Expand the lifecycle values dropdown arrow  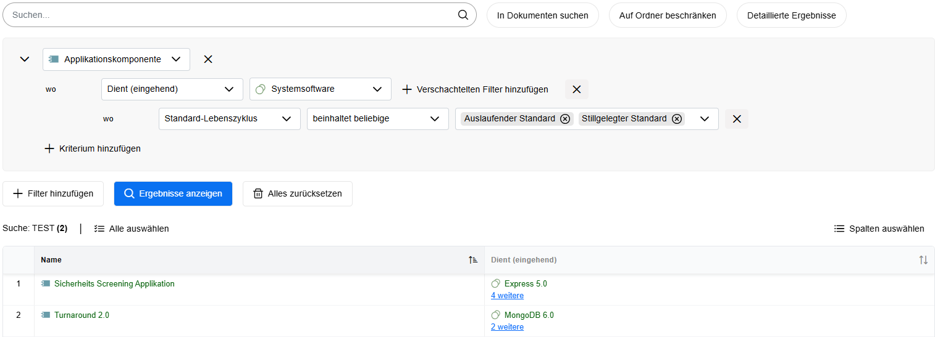705,119
